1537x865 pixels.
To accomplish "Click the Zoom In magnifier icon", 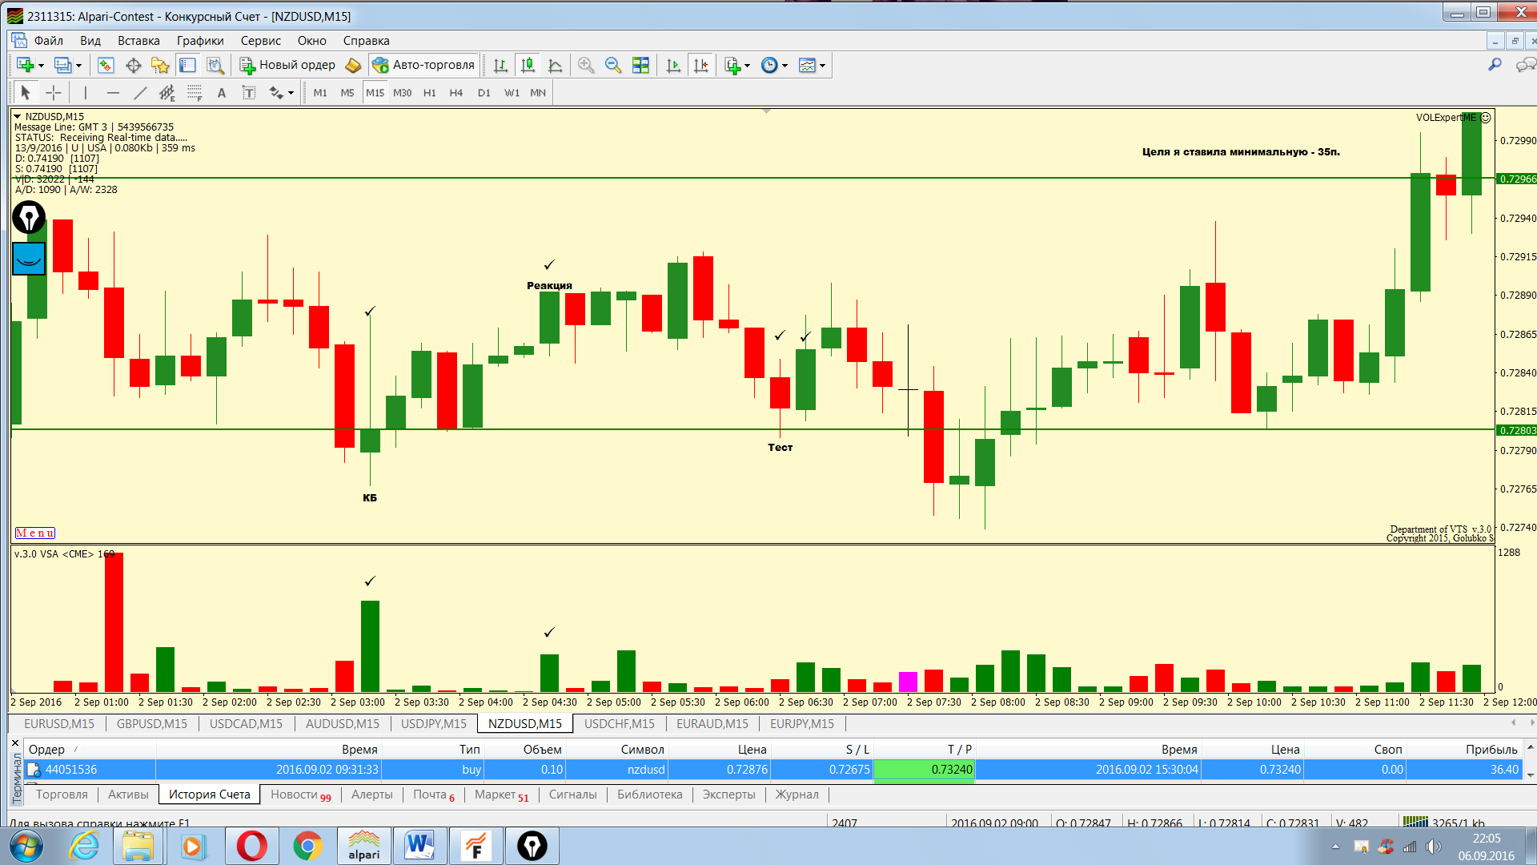I will 586,66.
